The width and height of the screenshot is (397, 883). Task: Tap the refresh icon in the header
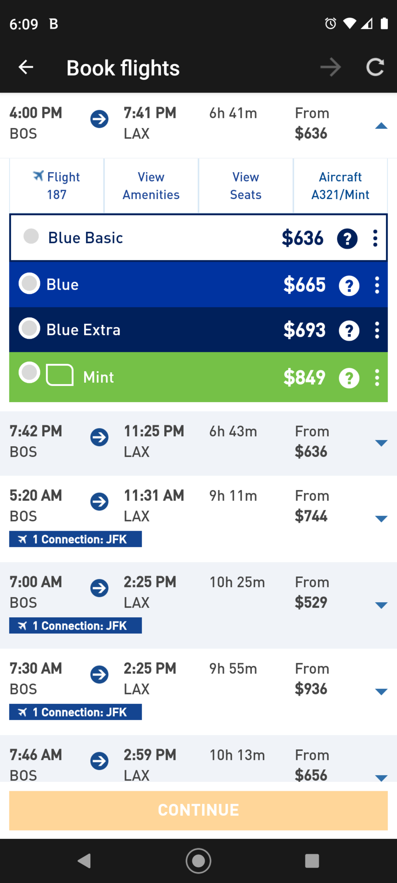click(x=375, y=67)
